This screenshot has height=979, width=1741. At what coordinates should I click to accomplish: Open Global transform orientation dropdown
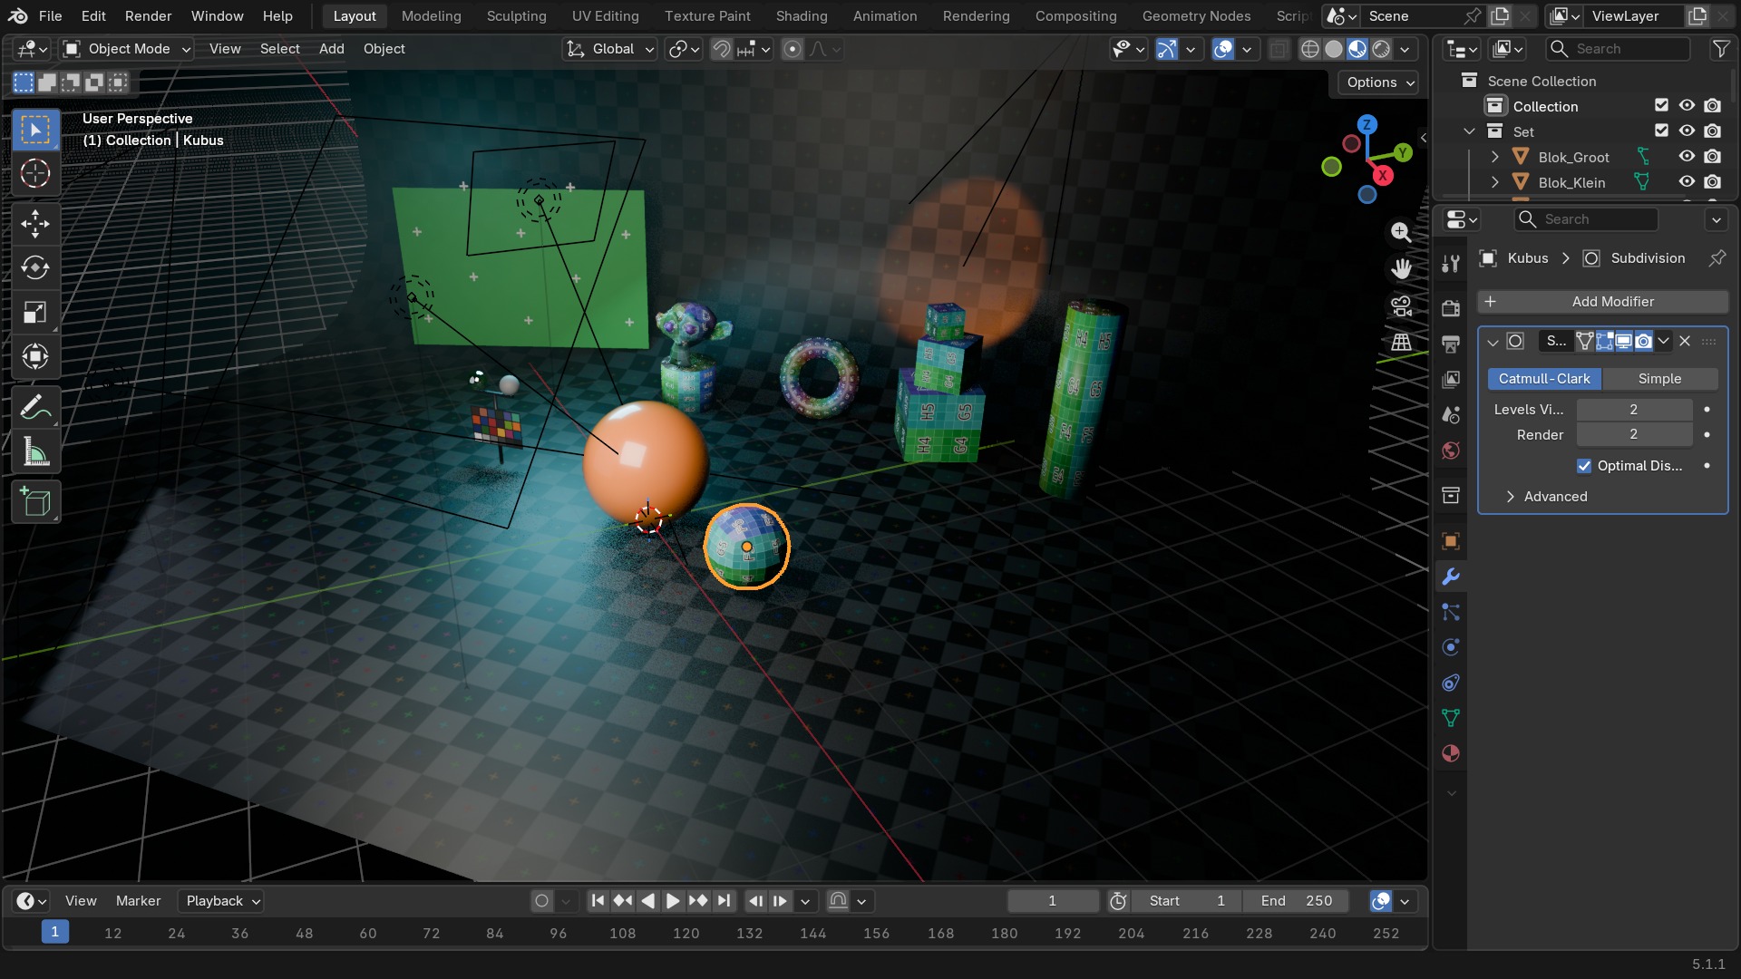[609, 49]
